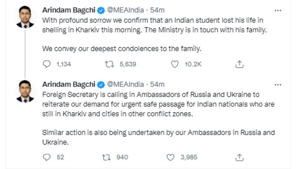Open second tweet via its 54m timestamp
The width and height of the screenshot is (296, 169).
coord(158,84)
